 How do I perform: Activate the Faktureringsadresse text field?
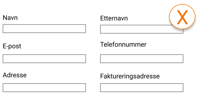[142, 88]
